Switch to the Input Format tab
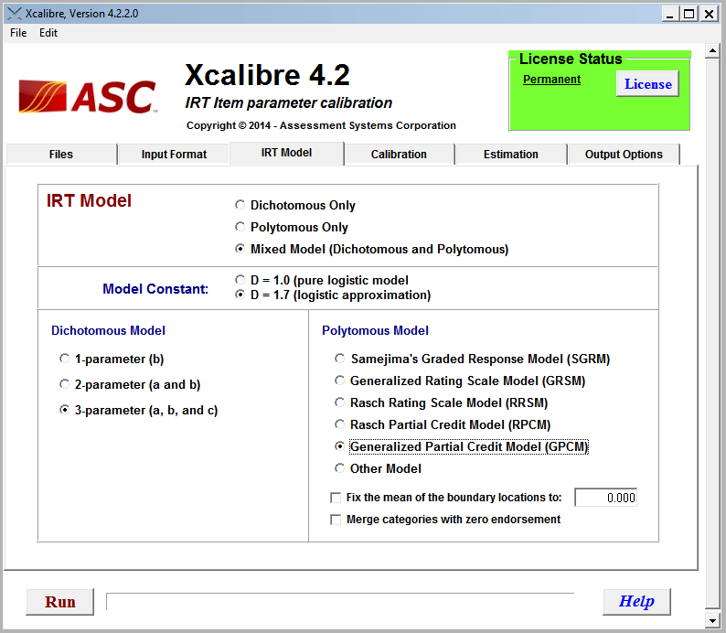Viewport: 726px width, 633px height. (x=174, y=155)
